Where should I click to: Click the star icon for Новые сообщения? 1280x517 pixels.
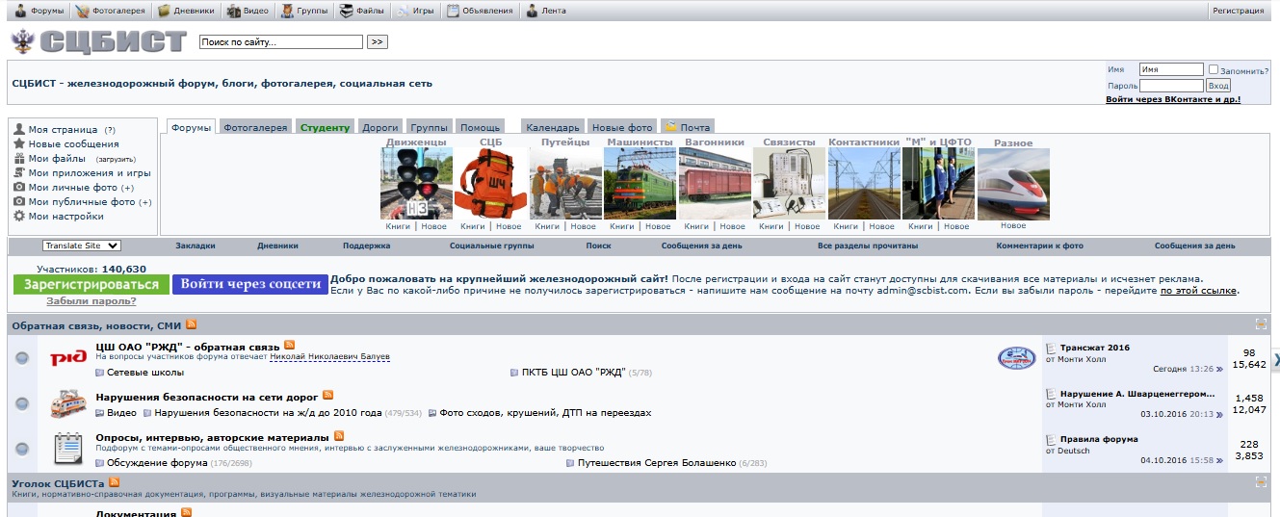click(19, 143)
